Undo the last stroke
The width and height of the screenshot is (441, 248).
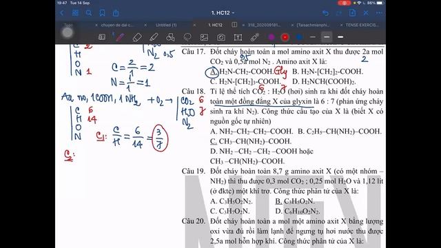point(325,13)
